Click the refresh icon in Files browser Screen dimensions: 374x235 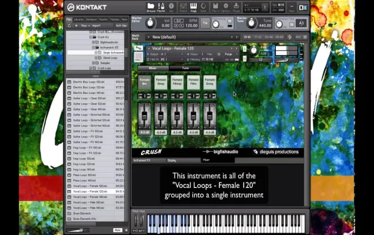(x=69, y=25)
